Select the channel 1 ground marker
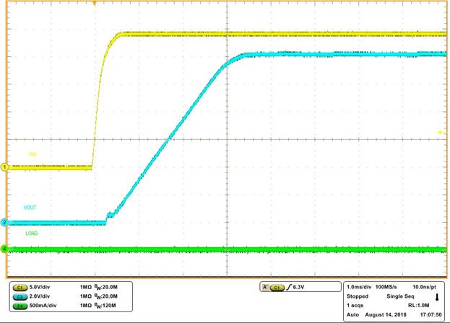450x323 pixels. pos(4,167)
